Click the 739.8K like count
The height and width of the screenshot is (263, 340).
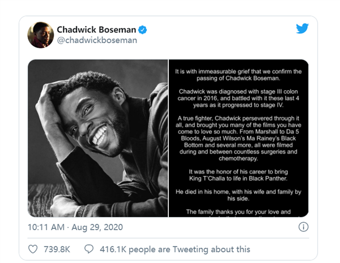58,249
